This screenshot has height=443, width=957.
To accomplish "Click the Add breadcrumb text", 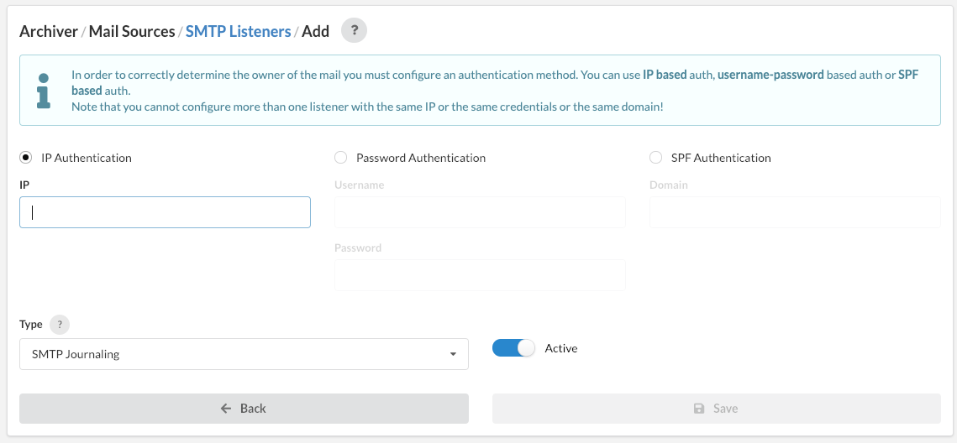I will click(316, 31).
